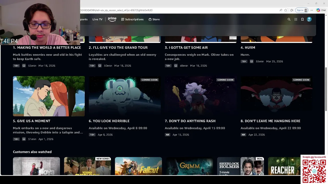
Task: Click text Available on Wednesday, April 8 09:00
Action: pyautogui.click(x=118, y=128)
